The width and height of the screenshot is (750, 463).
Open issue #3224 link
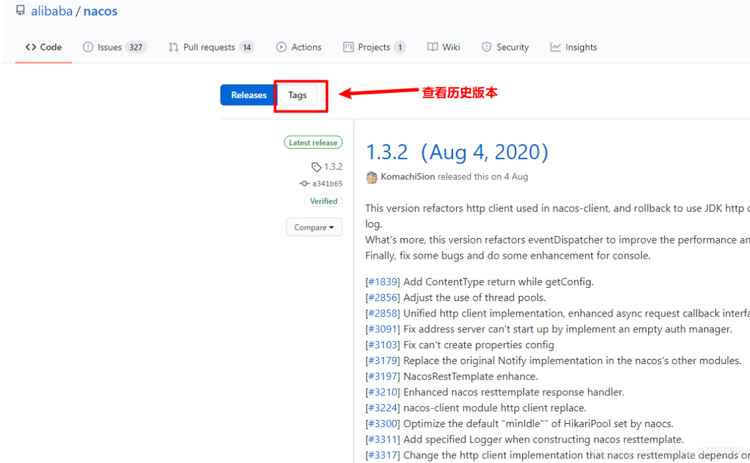[x=383, y=408]
